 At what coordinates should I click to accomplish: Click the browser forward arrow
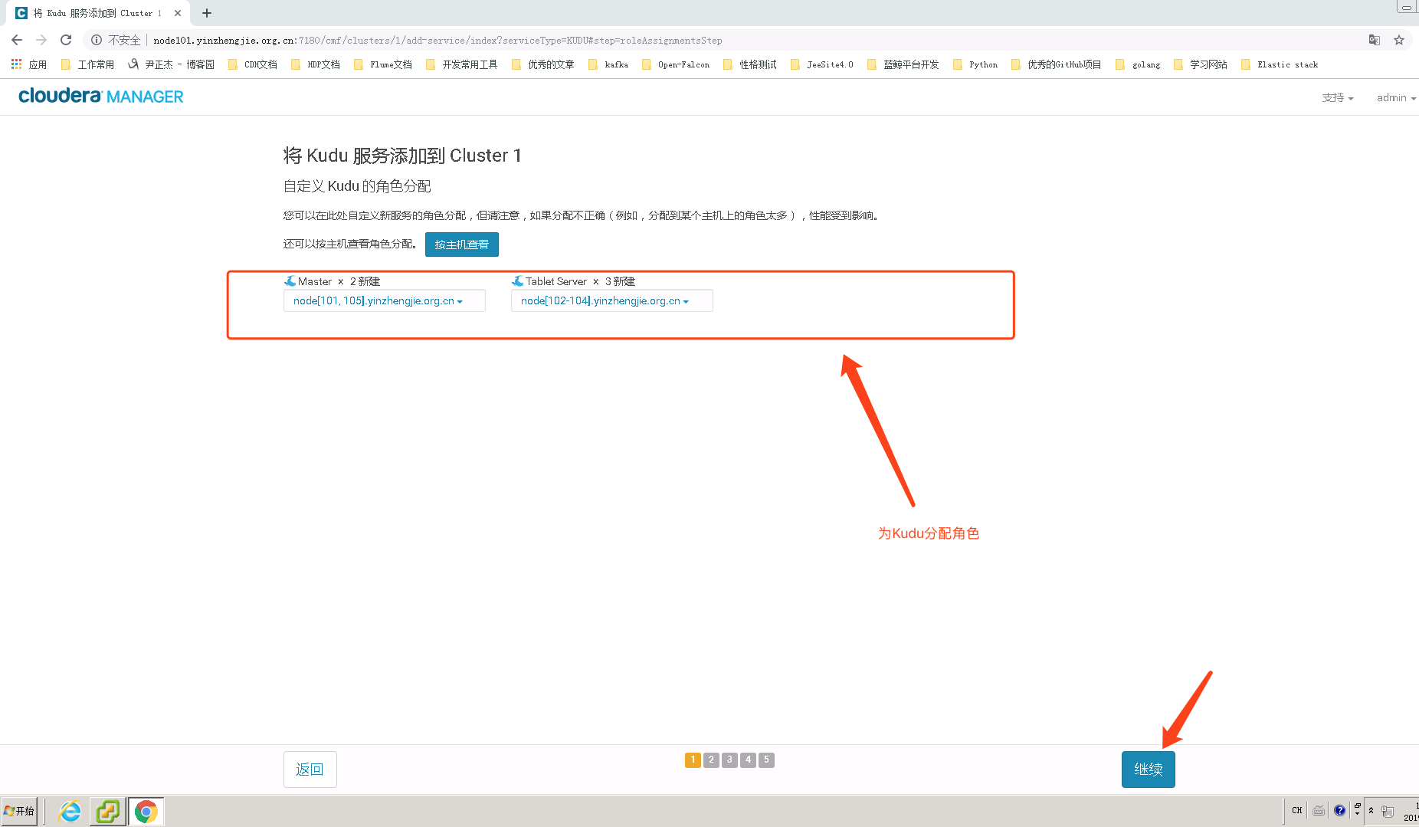[41, 40]
